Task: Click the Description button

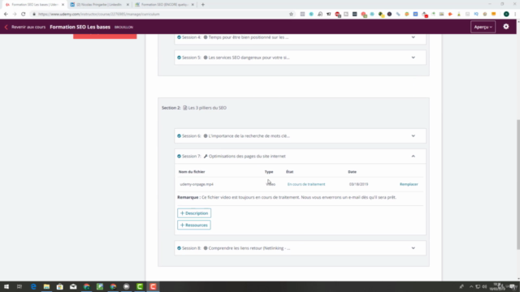Action: [194, 213]
